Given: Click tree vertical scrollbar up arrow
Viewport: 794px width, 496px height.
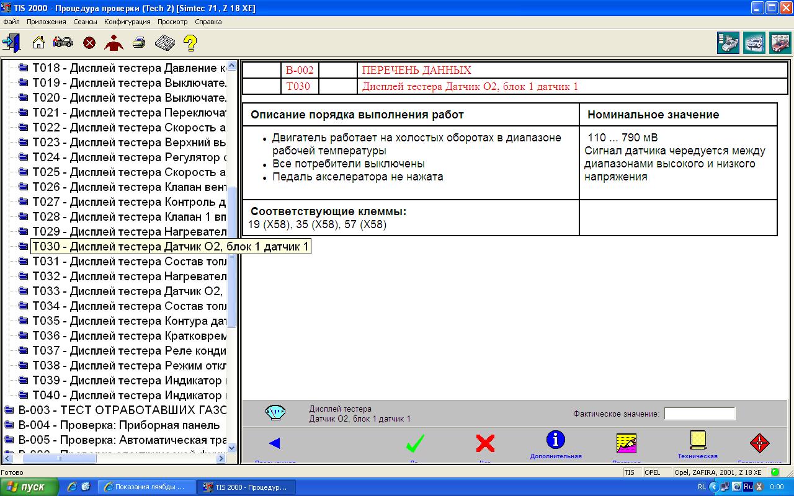Looking at the screenshot, I should [232, 65].
